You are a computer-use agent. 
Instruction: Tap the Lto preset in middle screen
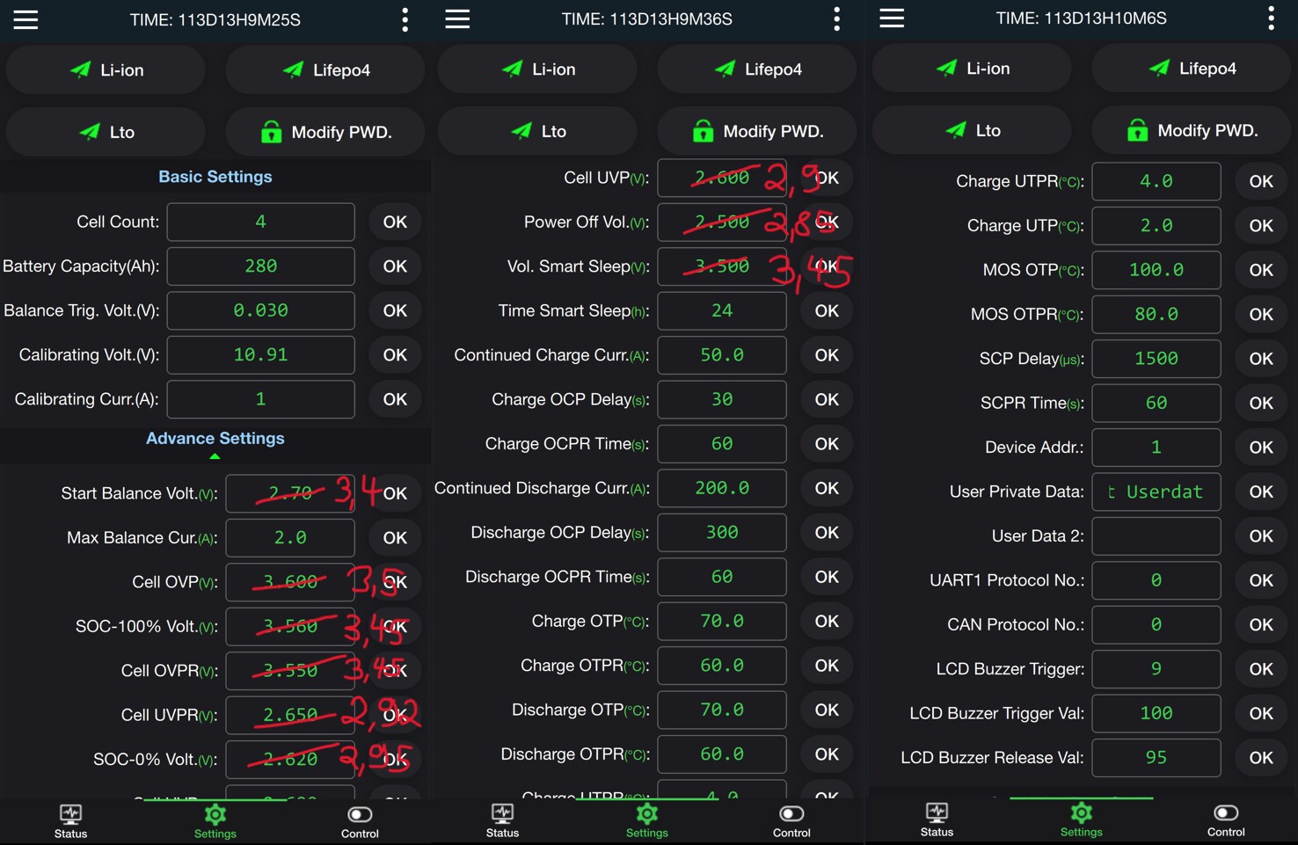(x=536, y=131)
